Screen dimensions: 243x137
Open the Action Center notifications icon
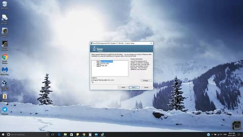pos(239,134)
